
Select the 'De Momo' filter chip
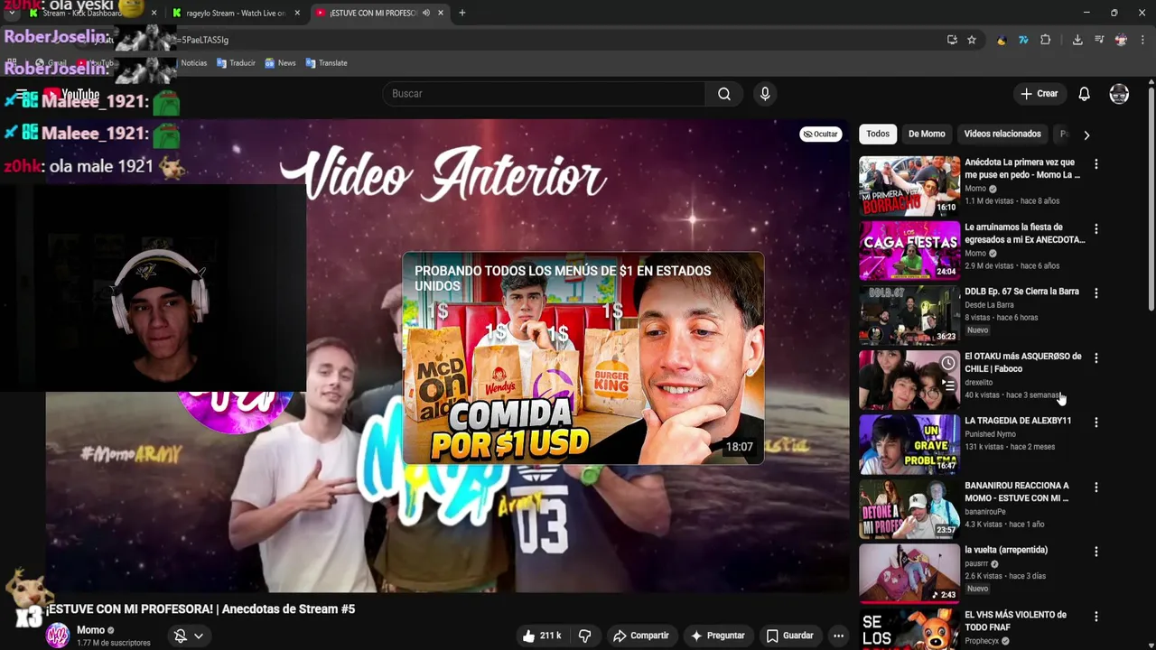point(927,134)
